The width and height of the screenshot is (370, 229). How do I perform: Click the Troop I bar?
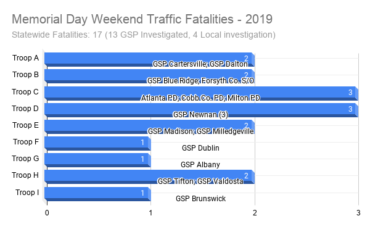(x=97, y=194)
